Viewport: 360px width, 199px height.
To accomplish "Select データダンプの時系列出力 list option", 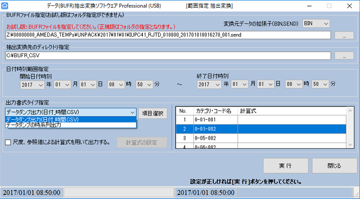I will (x=71, y=125).
